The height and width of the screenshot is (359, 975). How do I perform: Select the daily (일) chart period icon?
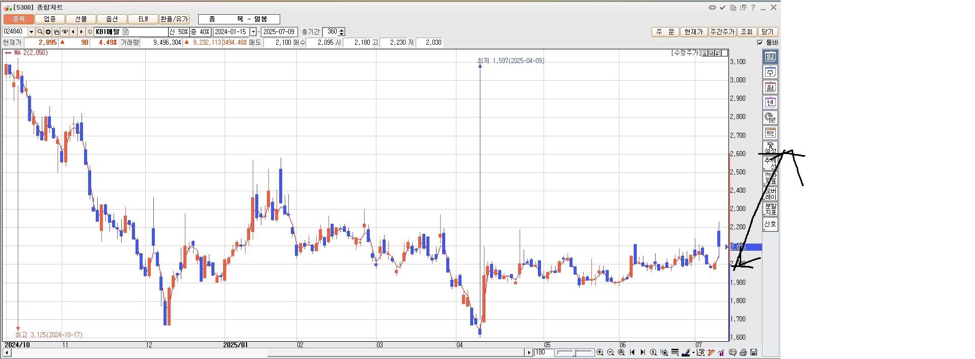click(770, 57)
